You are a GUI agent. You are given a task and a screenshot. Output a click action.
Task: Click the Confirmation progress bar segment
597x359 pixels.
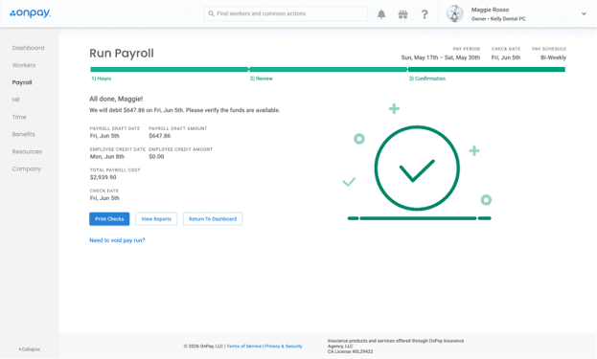click(x=487, y=69)
